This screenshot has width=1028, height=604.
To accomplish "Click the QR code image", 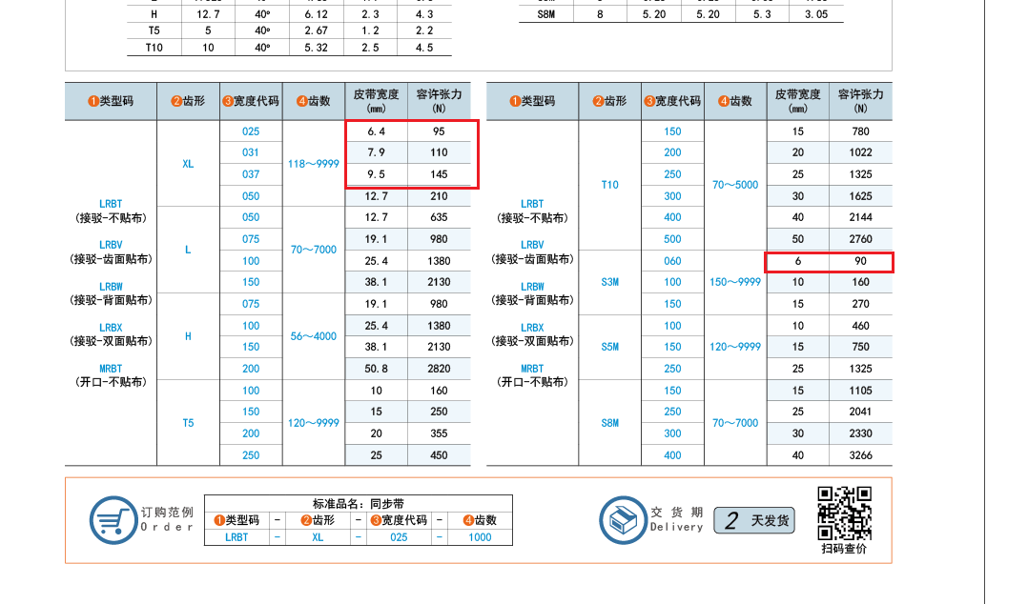I will click(x=845, y=513).
